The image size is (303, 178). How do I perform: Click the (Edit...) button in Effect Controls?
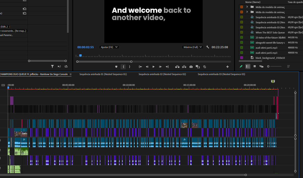point(5,26)
